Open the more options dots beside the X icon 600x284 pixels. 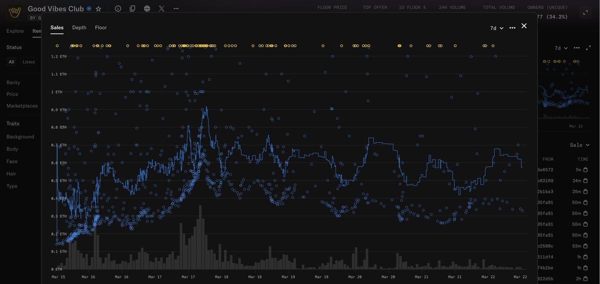[x=176, y=8]
